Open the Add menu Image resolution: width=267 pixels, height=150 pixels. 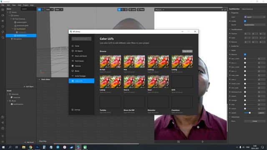click(x=20, y=5)
